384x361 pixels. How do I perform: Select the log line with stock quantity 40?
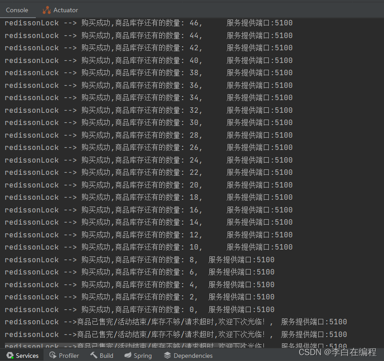(x=149, y=60)
